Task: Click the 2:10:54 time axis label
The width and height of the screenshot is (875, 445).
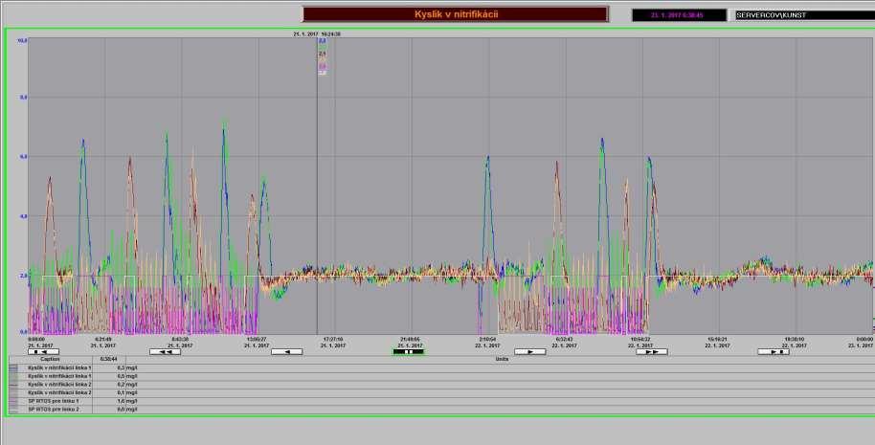Action: tap(487, 339)
